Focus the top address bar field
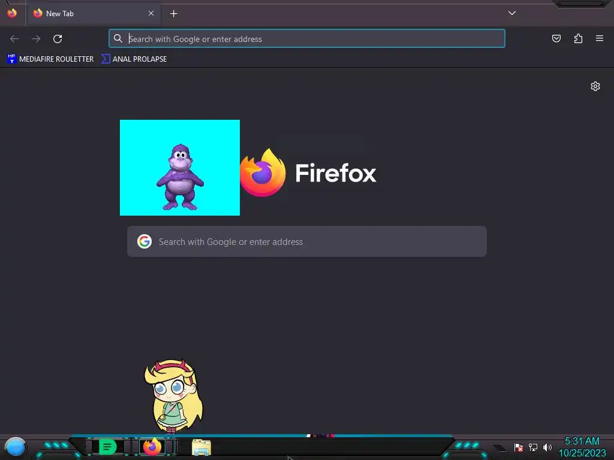Viewport: 614px width, 460px height. tap(307, 39)
